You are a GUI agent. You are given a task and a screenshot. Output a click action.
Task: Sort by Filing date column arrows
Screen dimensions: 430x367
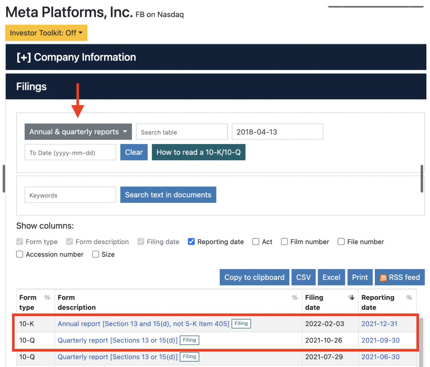click(x=351, y=298)
